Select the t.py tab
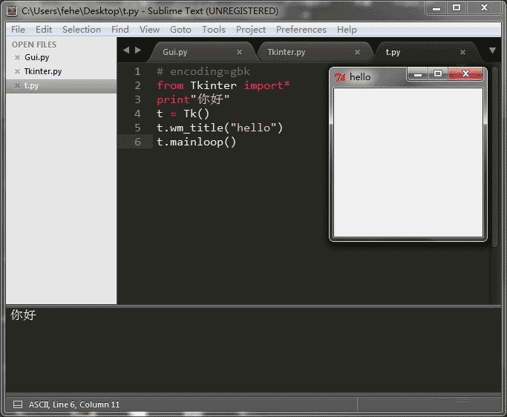The height and width of the screenshot is (417, 507). [x=427, y=52]
